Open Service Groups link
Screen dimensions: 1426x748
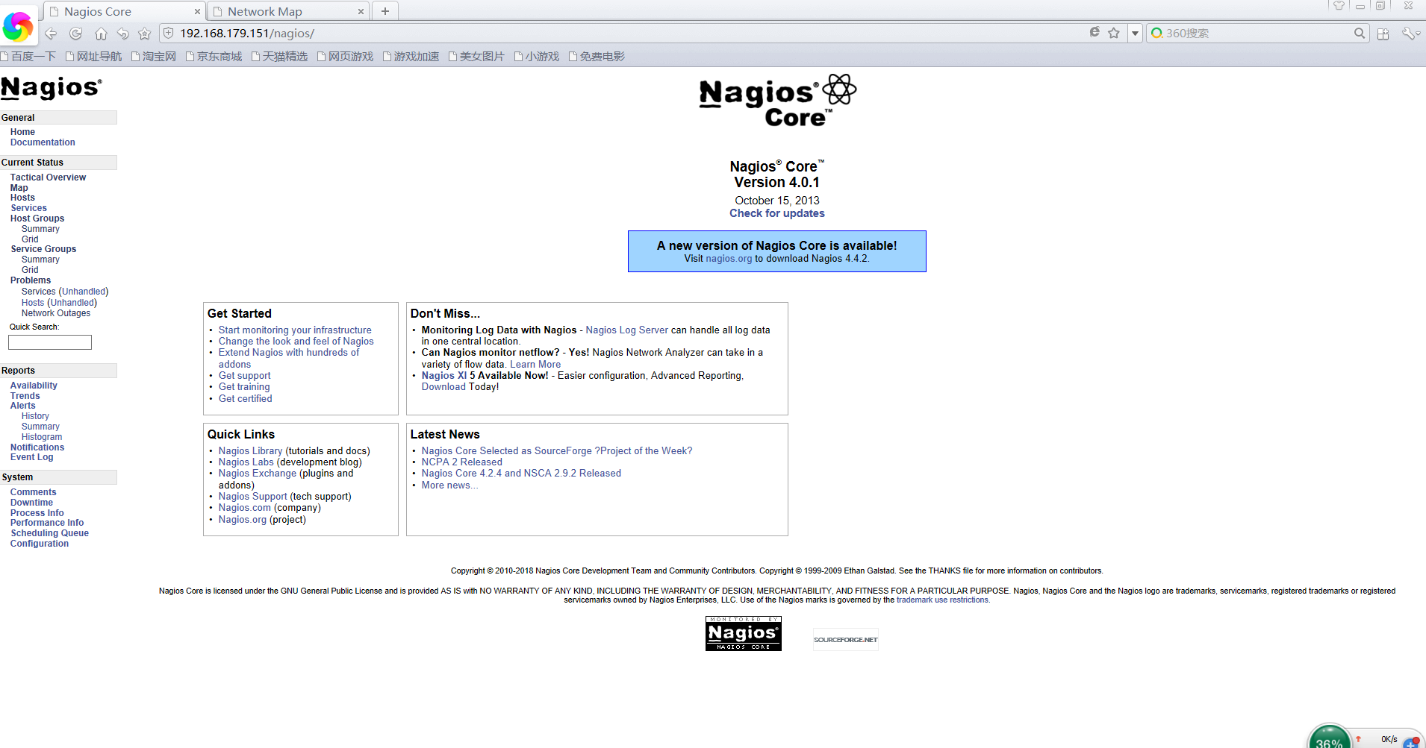point(43,249)
